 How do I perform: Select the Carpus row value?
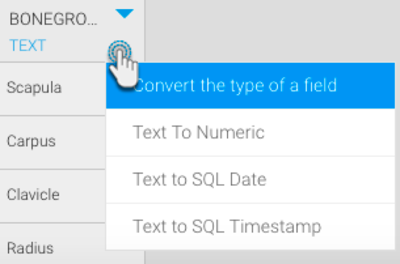click(31, 141)
